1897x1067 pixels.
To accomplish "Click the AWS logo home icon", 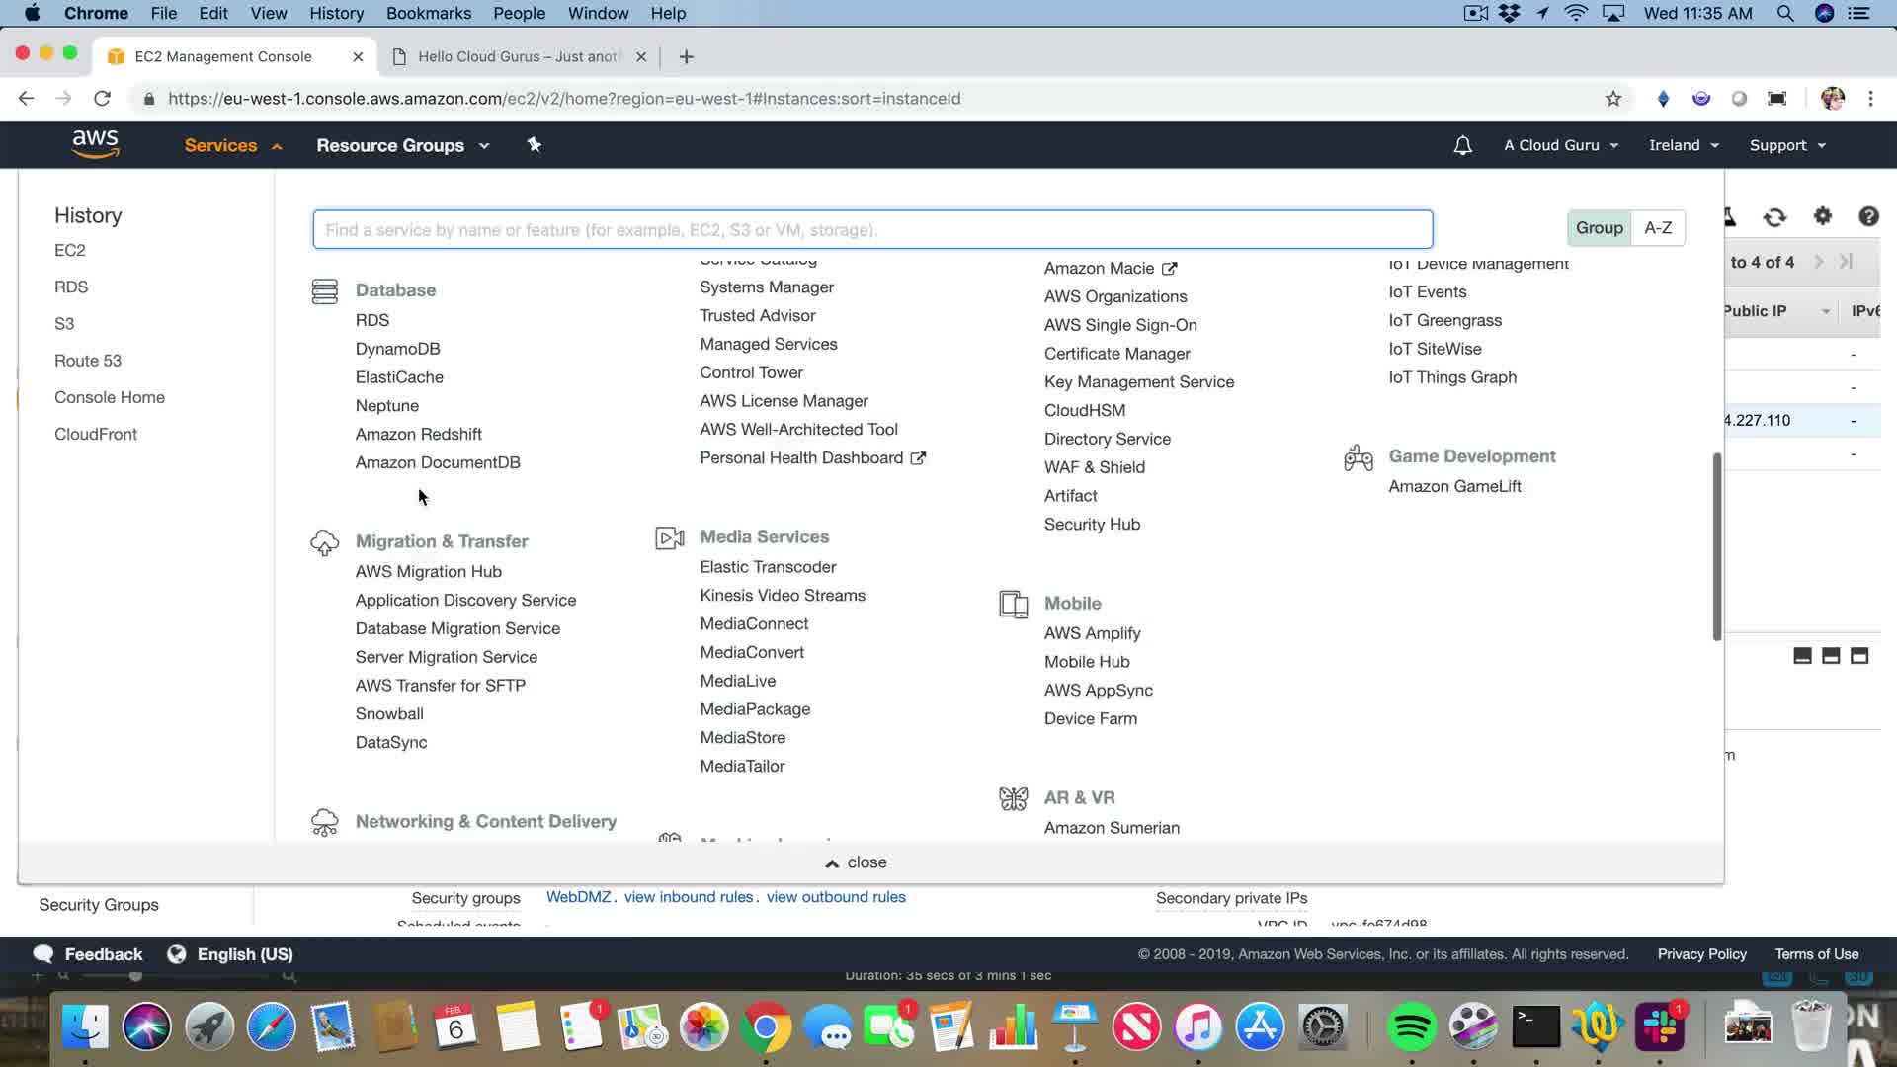I will coord(95,144).
